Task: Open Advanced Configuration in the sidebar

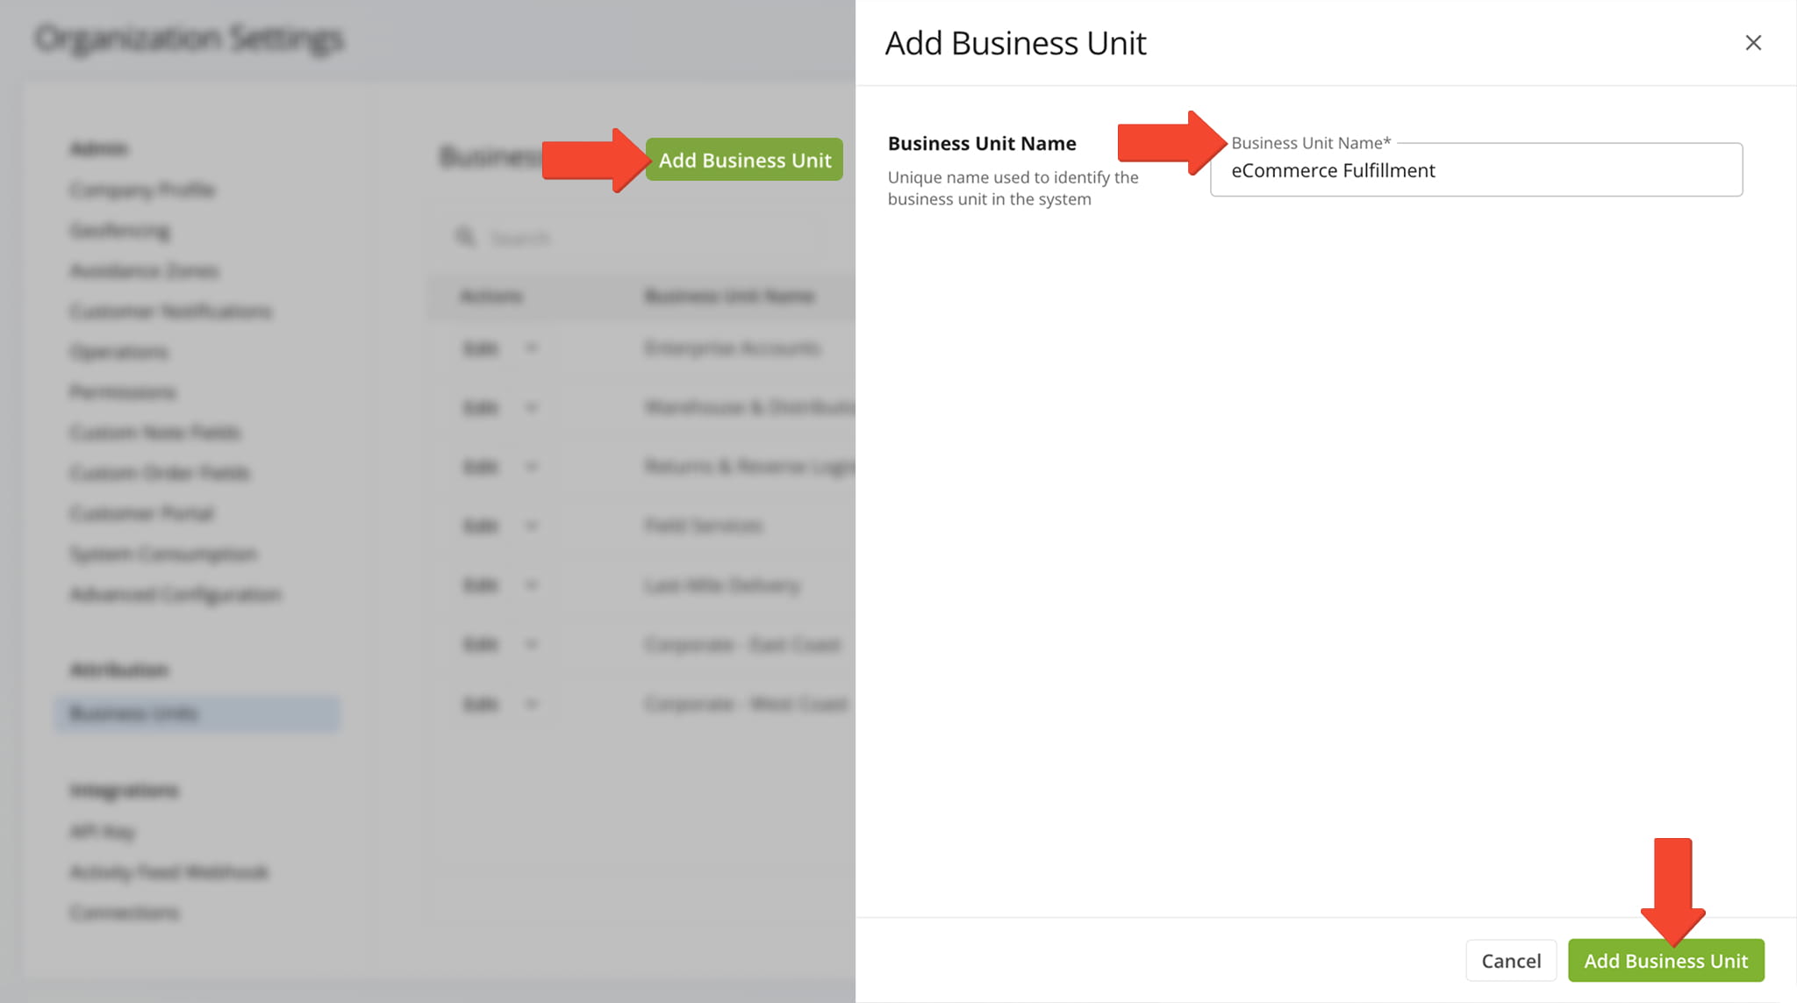Action: [x=175, y=595]
